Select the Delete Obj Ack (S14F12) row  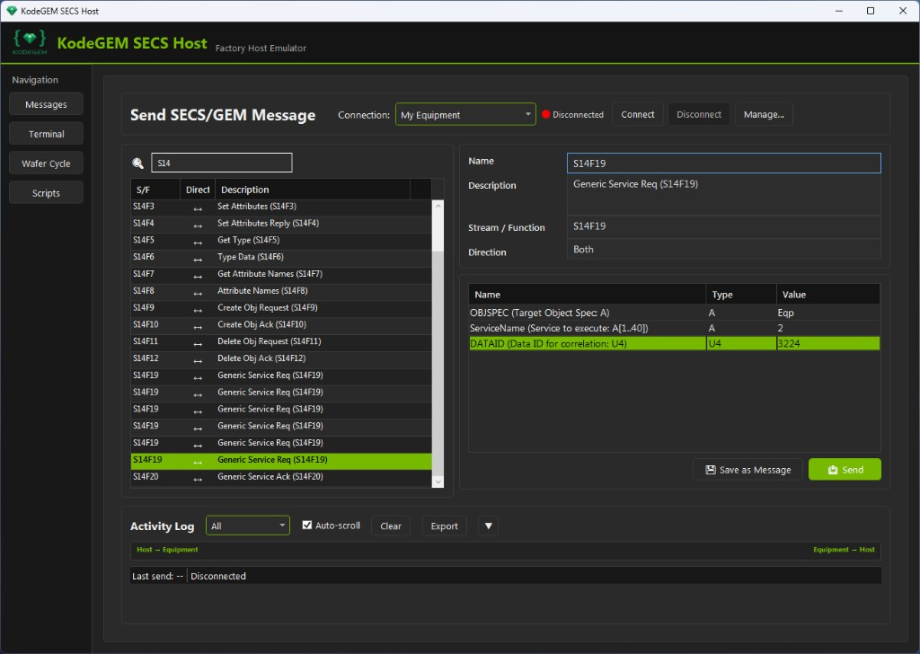(281, 358)
